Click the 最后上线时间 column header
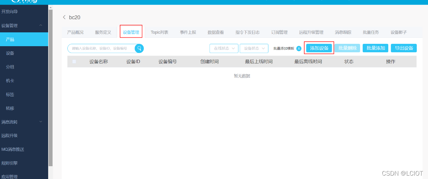Image resolution: width=428 pixels, height=179 pixels. click(259, 62)
